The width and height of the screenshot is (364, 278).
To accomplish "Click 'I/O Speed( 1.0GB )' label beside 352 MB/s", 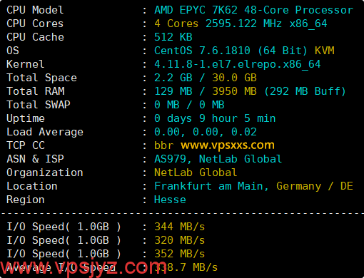I will pos(64,254).
